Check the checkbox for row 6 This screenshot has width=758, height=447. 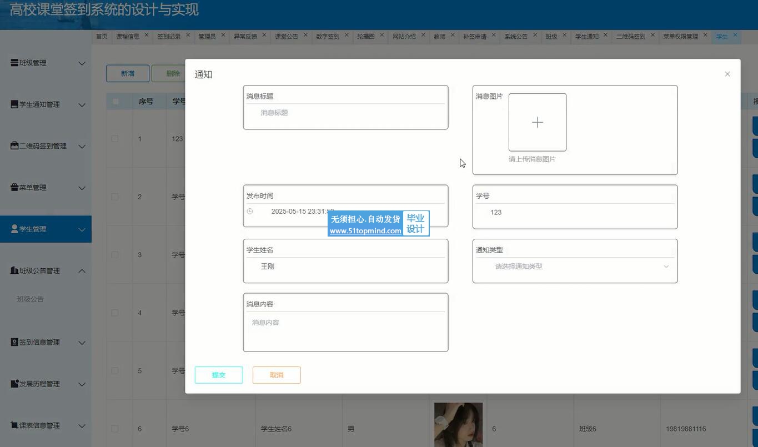pyautogui.click(x=115, y=429)
